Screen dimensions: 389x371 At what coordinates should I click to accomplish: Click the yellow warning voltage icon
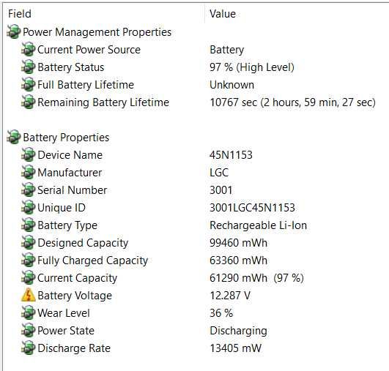click(29, 295)
